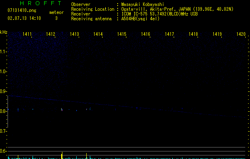Screen dimensions: 250x159
Task: Click the Observer label
Action: click(x=81, y=4)
